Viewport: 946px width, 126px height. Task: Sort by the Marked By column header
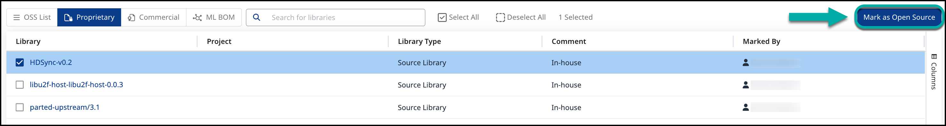tap(761, 41)
